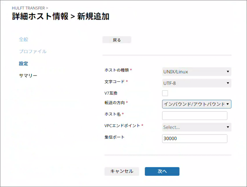Click the V7互換 label text
Image resolution: width=247 pixels, height=187 pixels.
click(x=111, y=93)
